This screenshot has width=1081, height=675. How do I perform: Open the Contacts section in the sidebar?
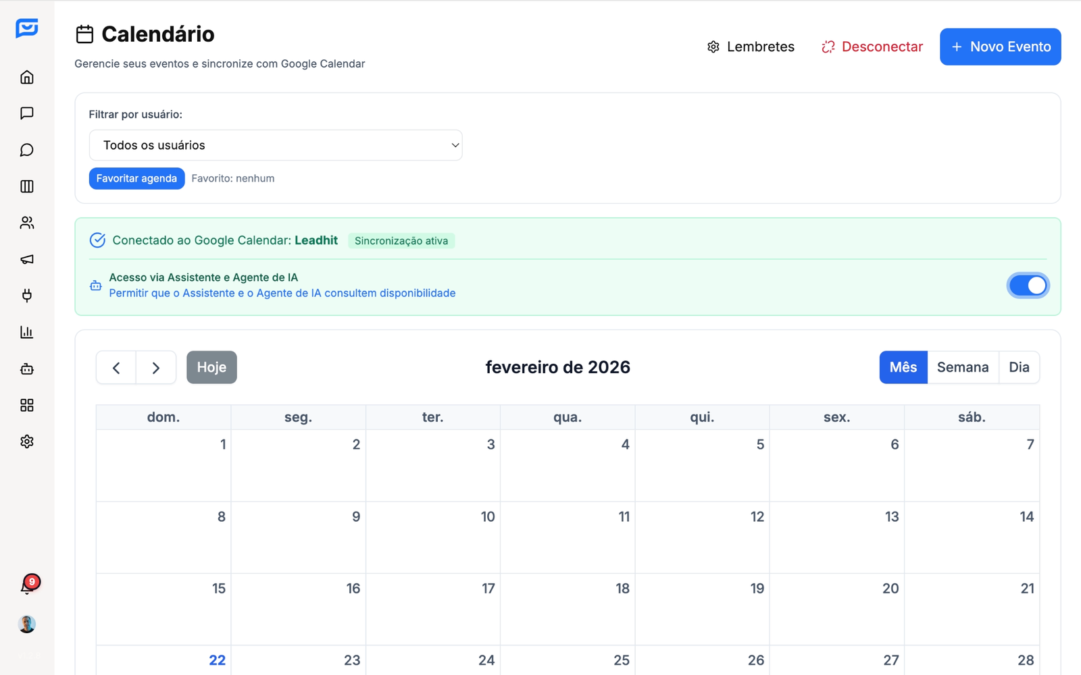click(26, 223)
